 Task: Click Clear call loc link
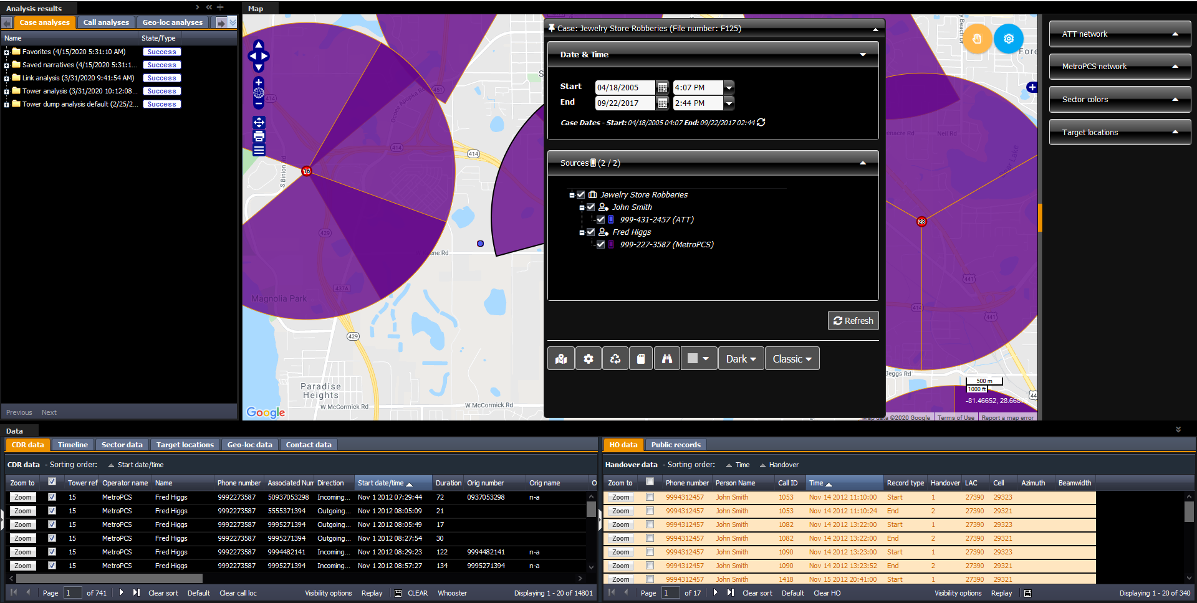[238, 593]
